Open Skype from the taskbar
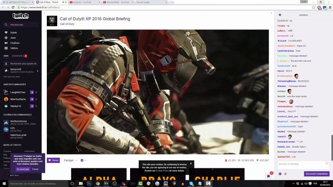The image size is (333, 187). (x=191, y=183)
